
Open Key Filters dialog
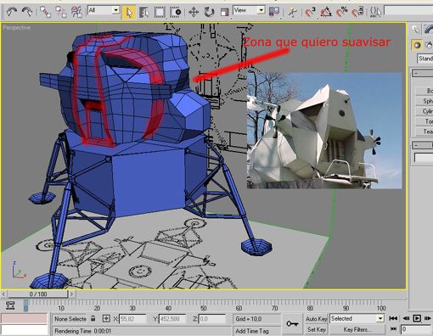357,329
